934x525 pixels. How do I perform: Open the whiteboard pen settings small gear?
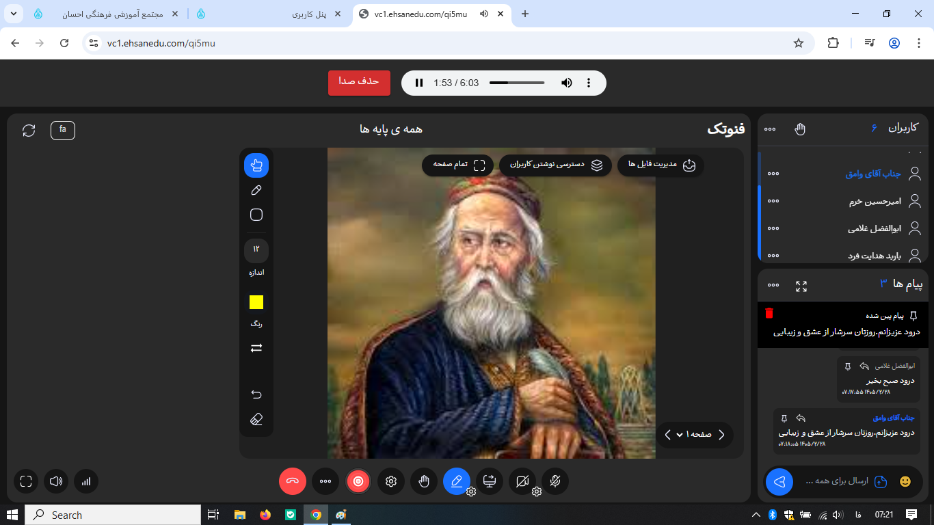click(471, 492)
